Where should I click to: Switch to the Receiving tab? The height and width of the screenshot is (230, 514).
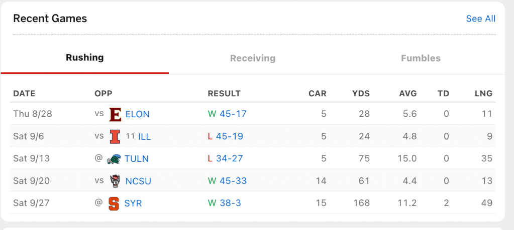253,58
